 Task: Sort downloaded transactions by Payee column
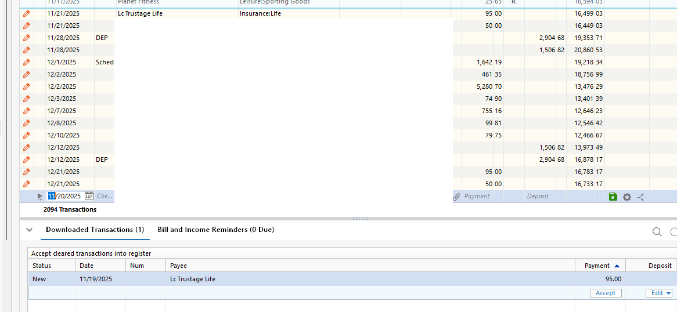(x=370, y=266)
